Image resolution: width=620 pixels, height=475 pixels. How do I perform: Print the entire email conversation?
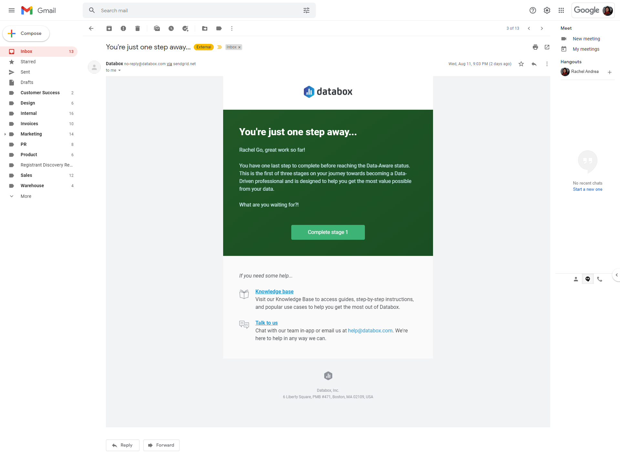pos(535,47)
